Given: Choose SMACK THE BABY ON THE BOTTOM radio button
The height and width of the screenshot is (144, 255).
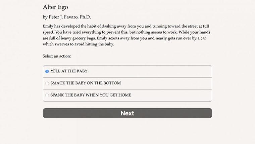Looking at the screenshot, I should 47,83.
